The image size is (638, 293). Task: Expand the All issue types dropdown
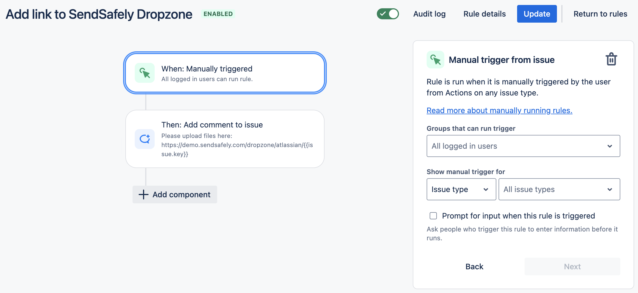[x=559, y=189]
